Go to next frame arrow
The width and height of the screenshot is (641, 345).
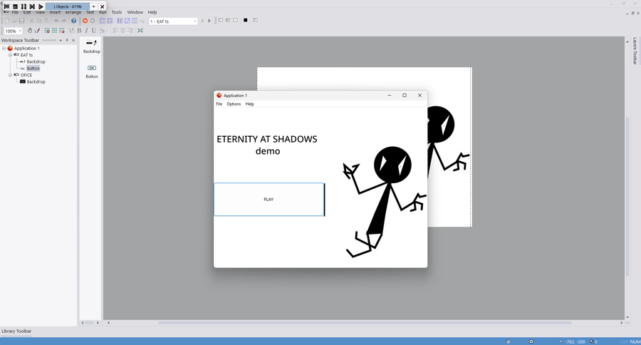[209, 21]
